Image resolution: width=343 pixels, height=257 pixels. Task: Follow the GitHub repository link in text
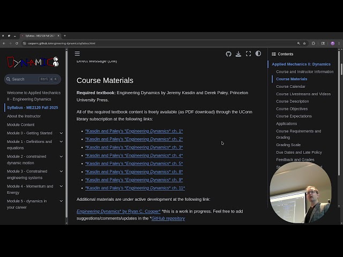click(x=168, y=218)
